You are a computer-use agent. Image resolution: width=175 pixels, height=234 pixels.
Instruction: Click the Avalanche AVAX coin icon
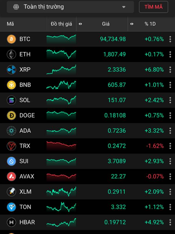(x=11, y=176)
